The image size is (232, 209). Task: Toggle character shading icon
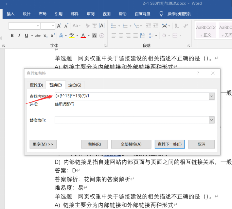[x=94, y=36]
